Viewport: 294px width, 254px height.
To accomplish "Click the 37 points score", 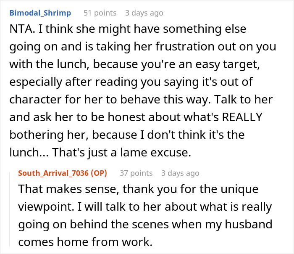I will (x=136, y=173).
